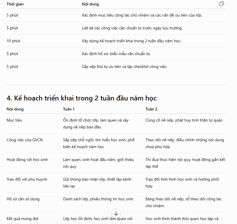Click 'Kết quả mong đợi' row label
Image resolution: width=237 pixels, height=224 pixels.
tap(22, 219)
